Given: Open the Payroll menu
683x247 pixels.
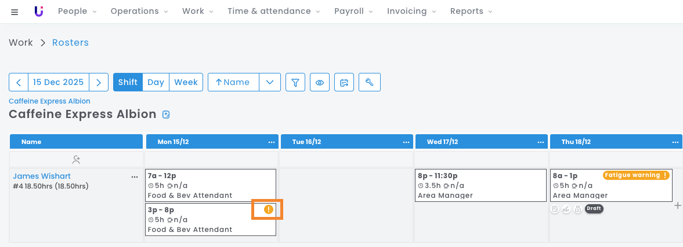Looking at the screenshot, I should click(x=353, y=11).
